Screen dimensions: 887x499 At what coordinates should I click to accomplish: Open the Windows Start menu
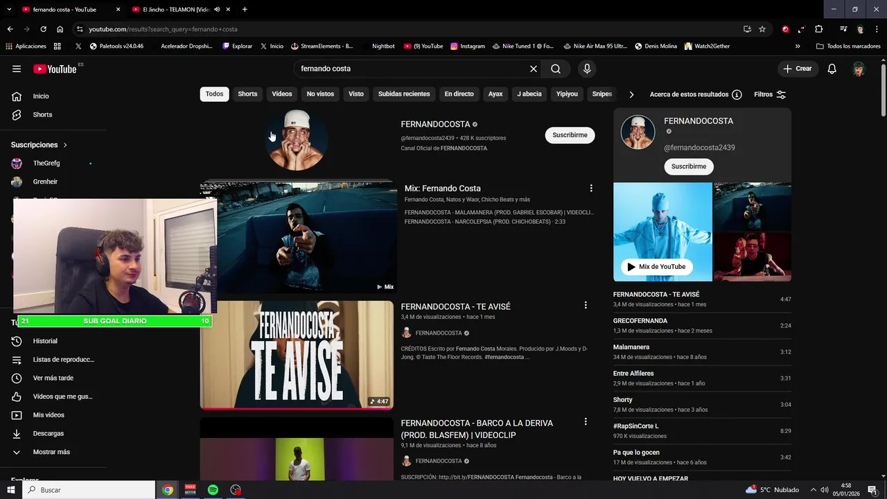(10, 490)
